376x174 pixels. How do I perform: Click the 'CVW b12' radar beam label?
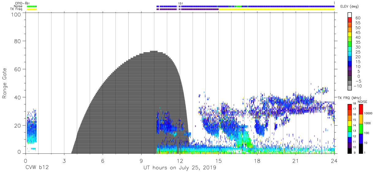pos(36,168)
